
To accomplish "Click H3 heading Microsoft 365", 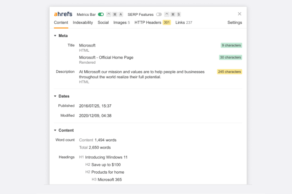I will [x=110, y=180].
